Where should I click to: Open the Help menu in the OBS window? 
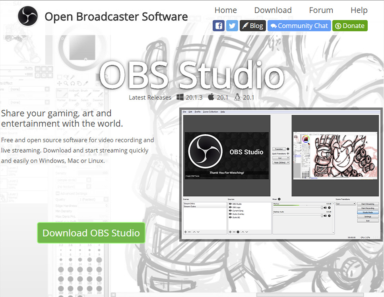coord(223,112)
